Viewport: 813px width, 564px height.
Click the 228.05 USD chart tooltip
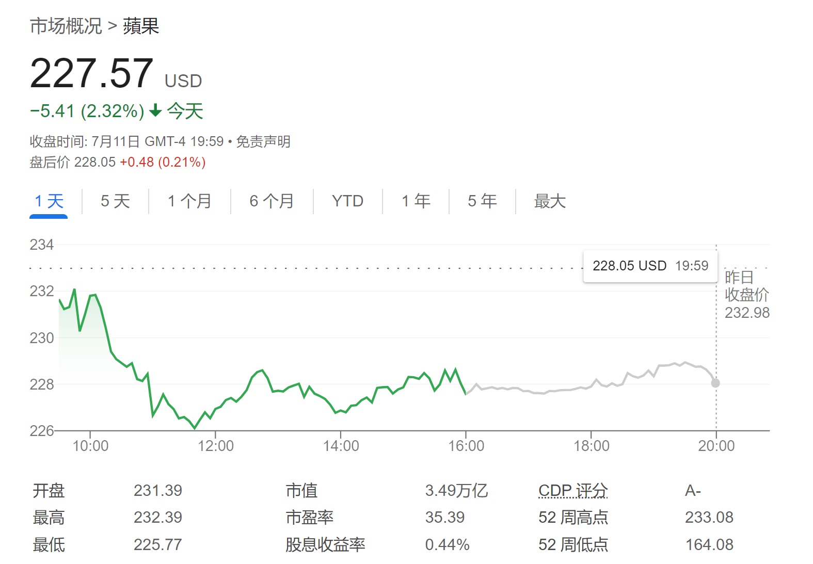tap(650, 266)
